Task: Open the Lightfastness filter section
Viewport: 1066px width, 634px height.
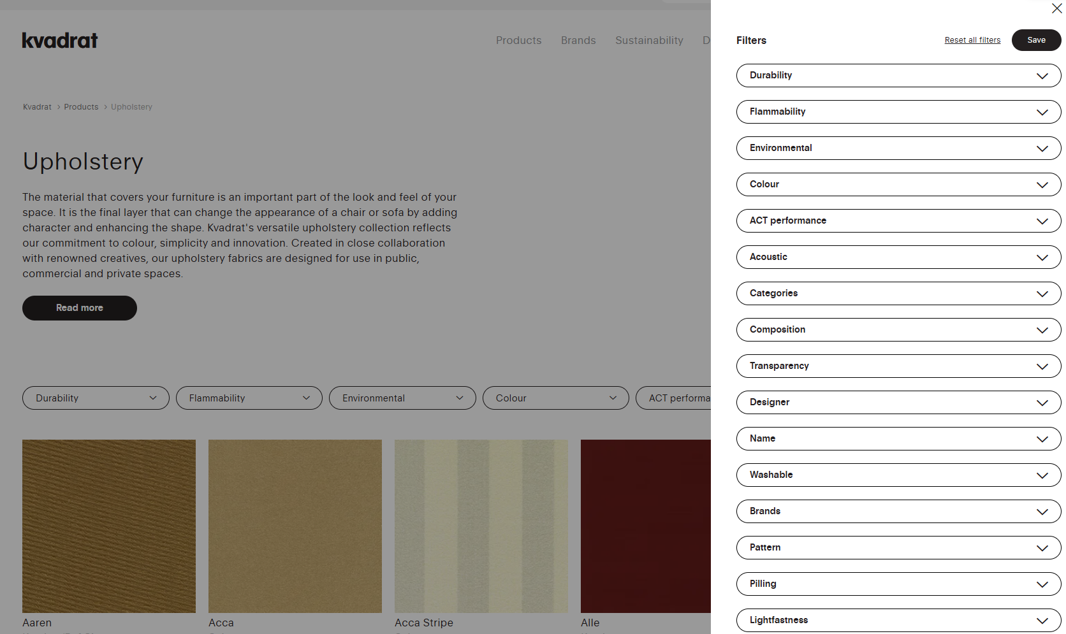Action: [898, 620]
